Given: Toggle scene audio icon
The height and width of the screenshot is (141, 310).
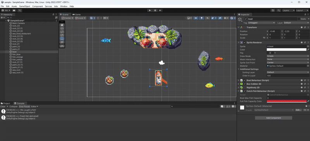Looking at the screenshot, I should point(207,18).
